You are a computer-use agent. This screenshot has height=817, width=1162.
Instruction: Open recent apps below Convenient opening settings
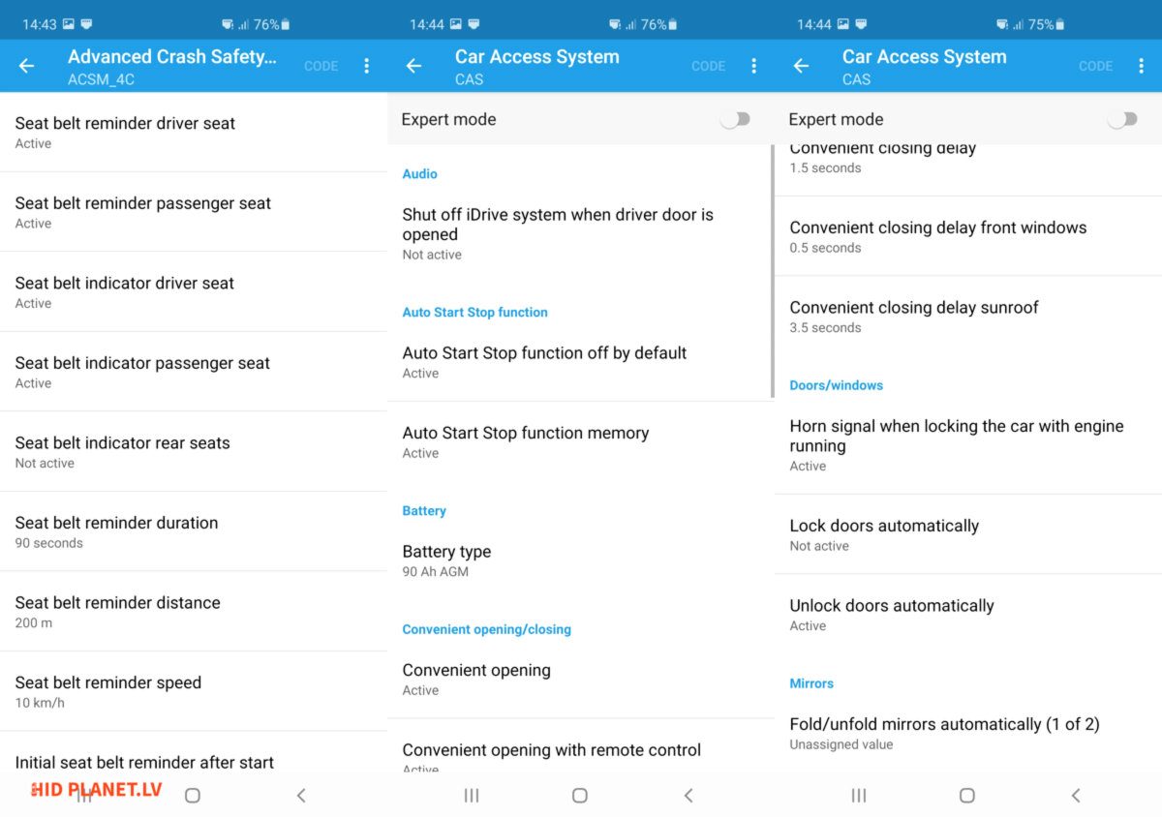pyautogui.click(x=472, y=795)
